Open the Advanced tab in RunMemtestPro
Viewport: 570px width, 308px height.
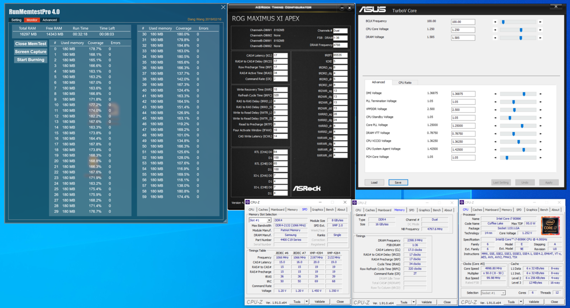coord(49,20)
